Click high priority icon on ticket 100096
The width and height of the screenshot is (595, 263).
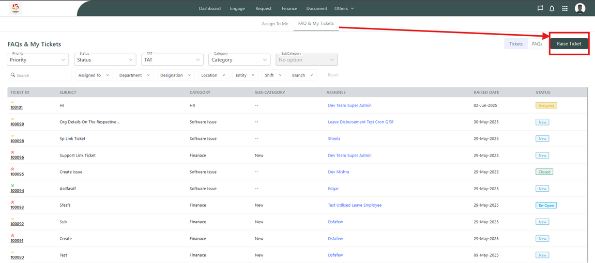coord(12,152)
